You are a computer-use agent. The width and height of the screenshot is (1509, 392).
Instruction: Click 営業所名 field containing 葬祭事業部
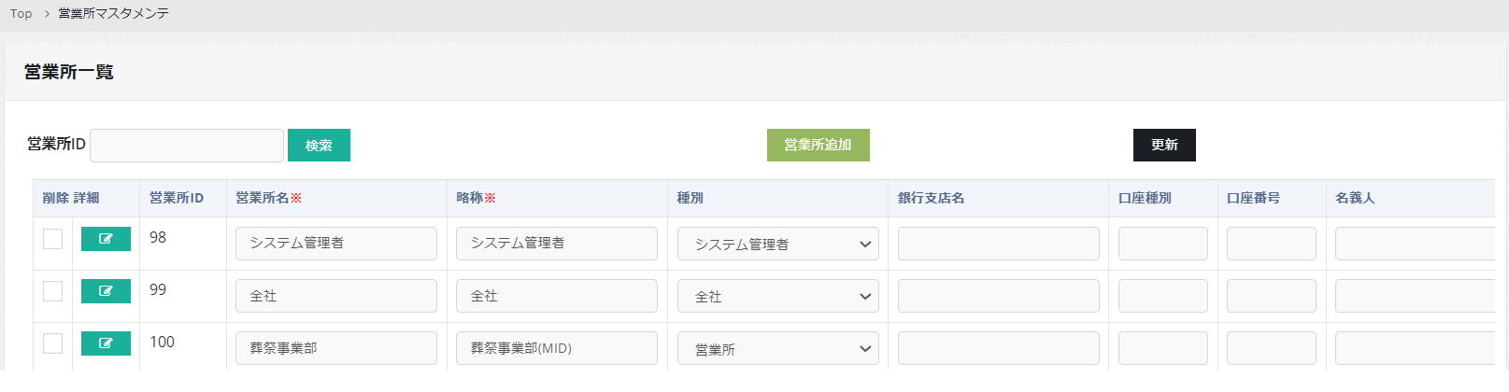click(x=336, y=348)
